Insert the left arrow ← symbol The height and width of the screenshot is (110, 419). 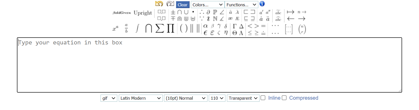coord(291,19)
